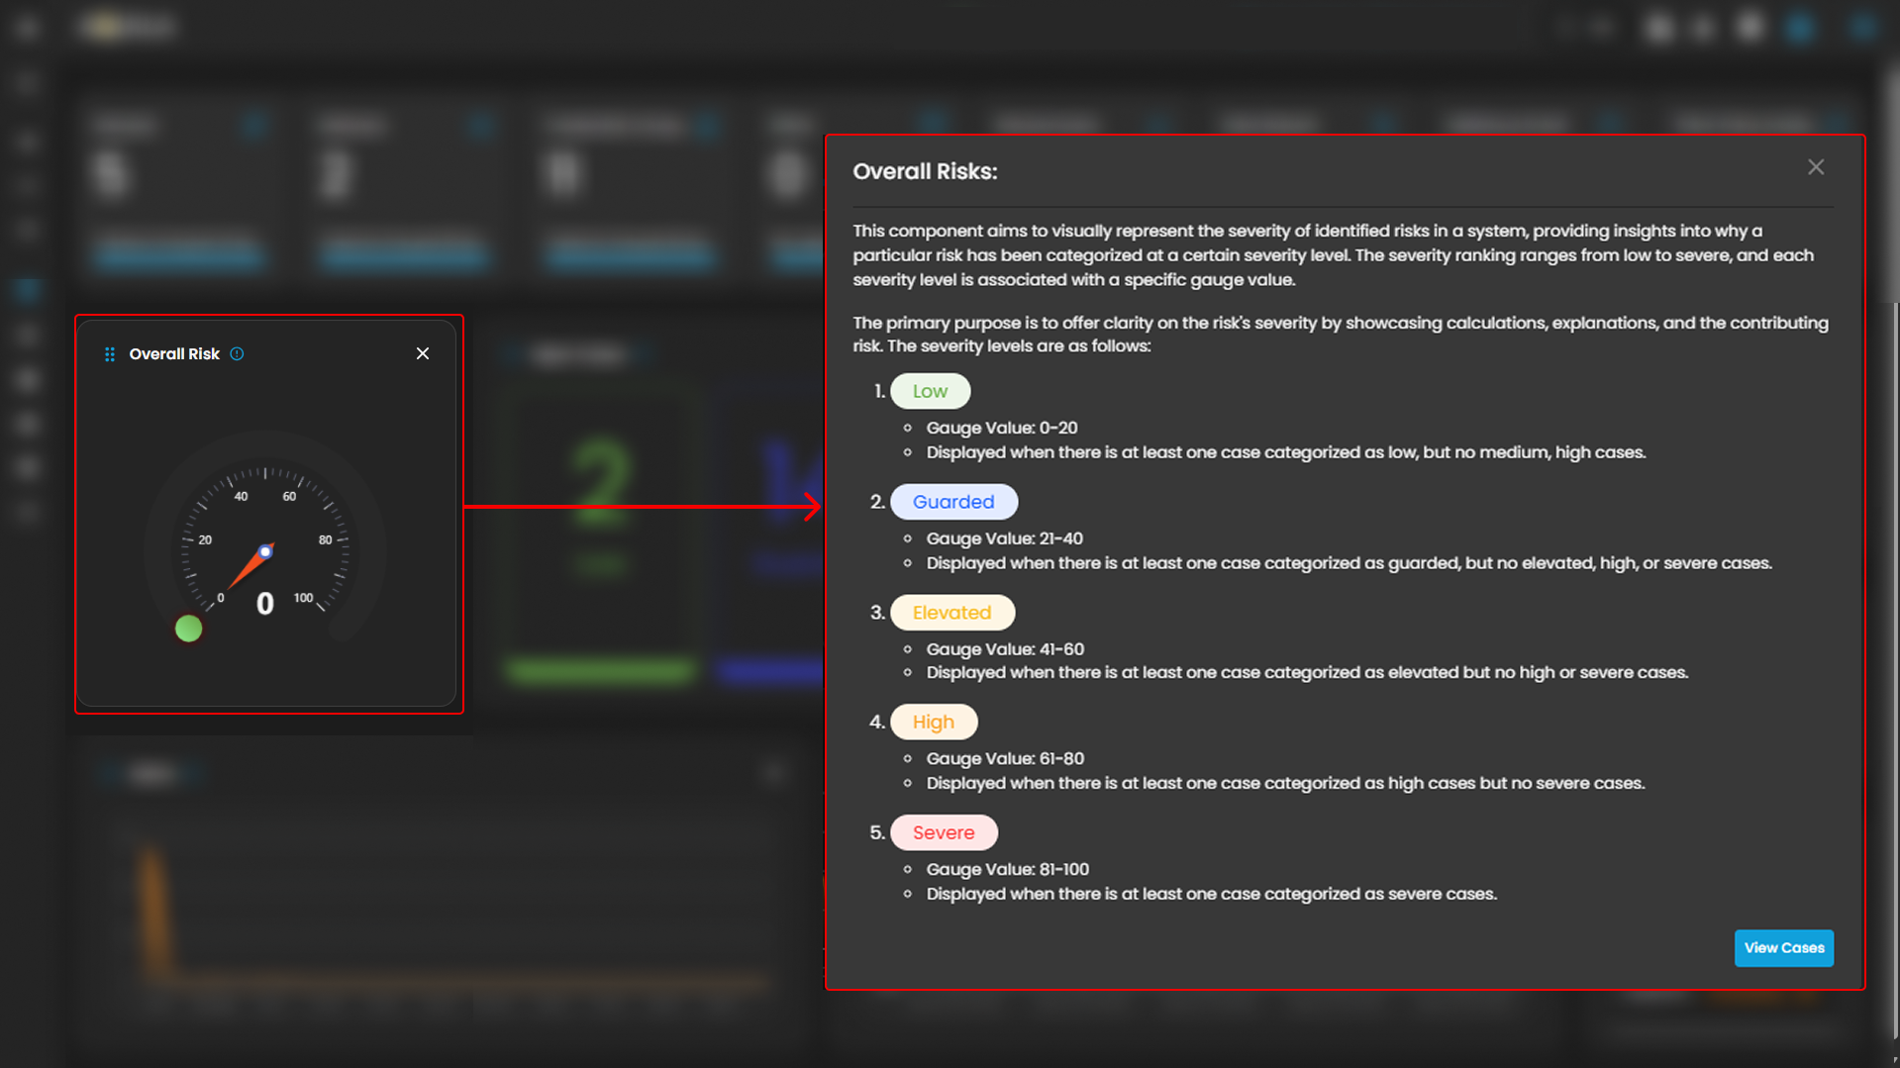
Task: Click the green Low severity badge
Action: (x=930, y=392)
